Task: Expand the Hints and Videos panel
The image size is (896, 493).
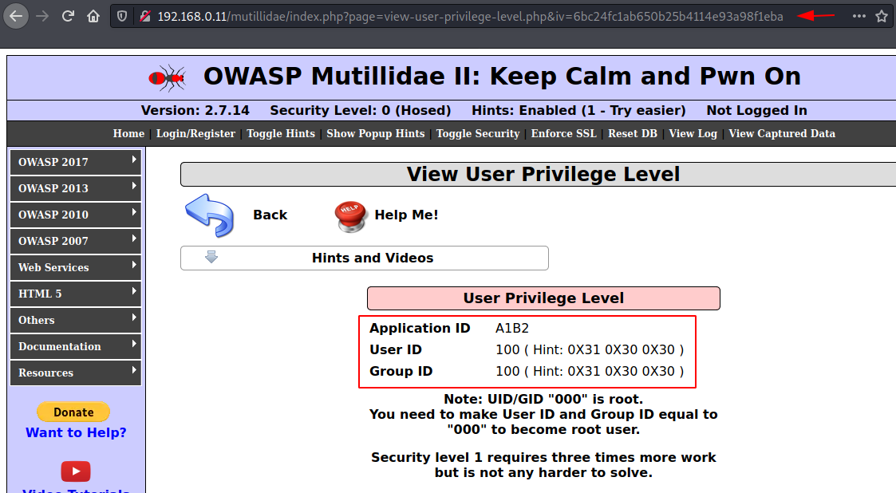Action: tap(365, 258)
